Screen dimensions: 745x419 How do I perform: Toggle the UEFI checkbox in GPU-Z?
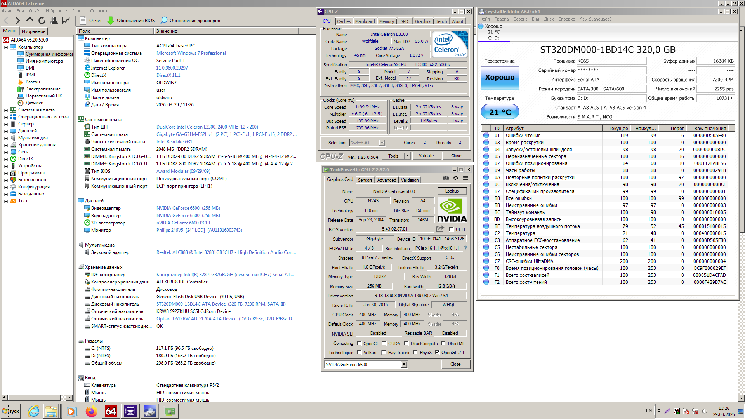point(451,229)
